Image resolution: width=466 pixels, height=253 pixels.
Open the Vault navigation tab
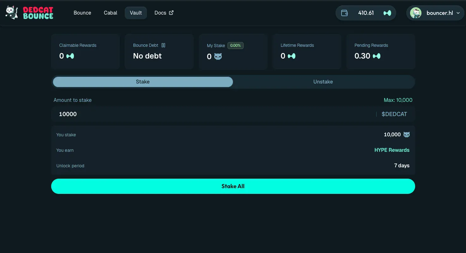tap(136, 13)
